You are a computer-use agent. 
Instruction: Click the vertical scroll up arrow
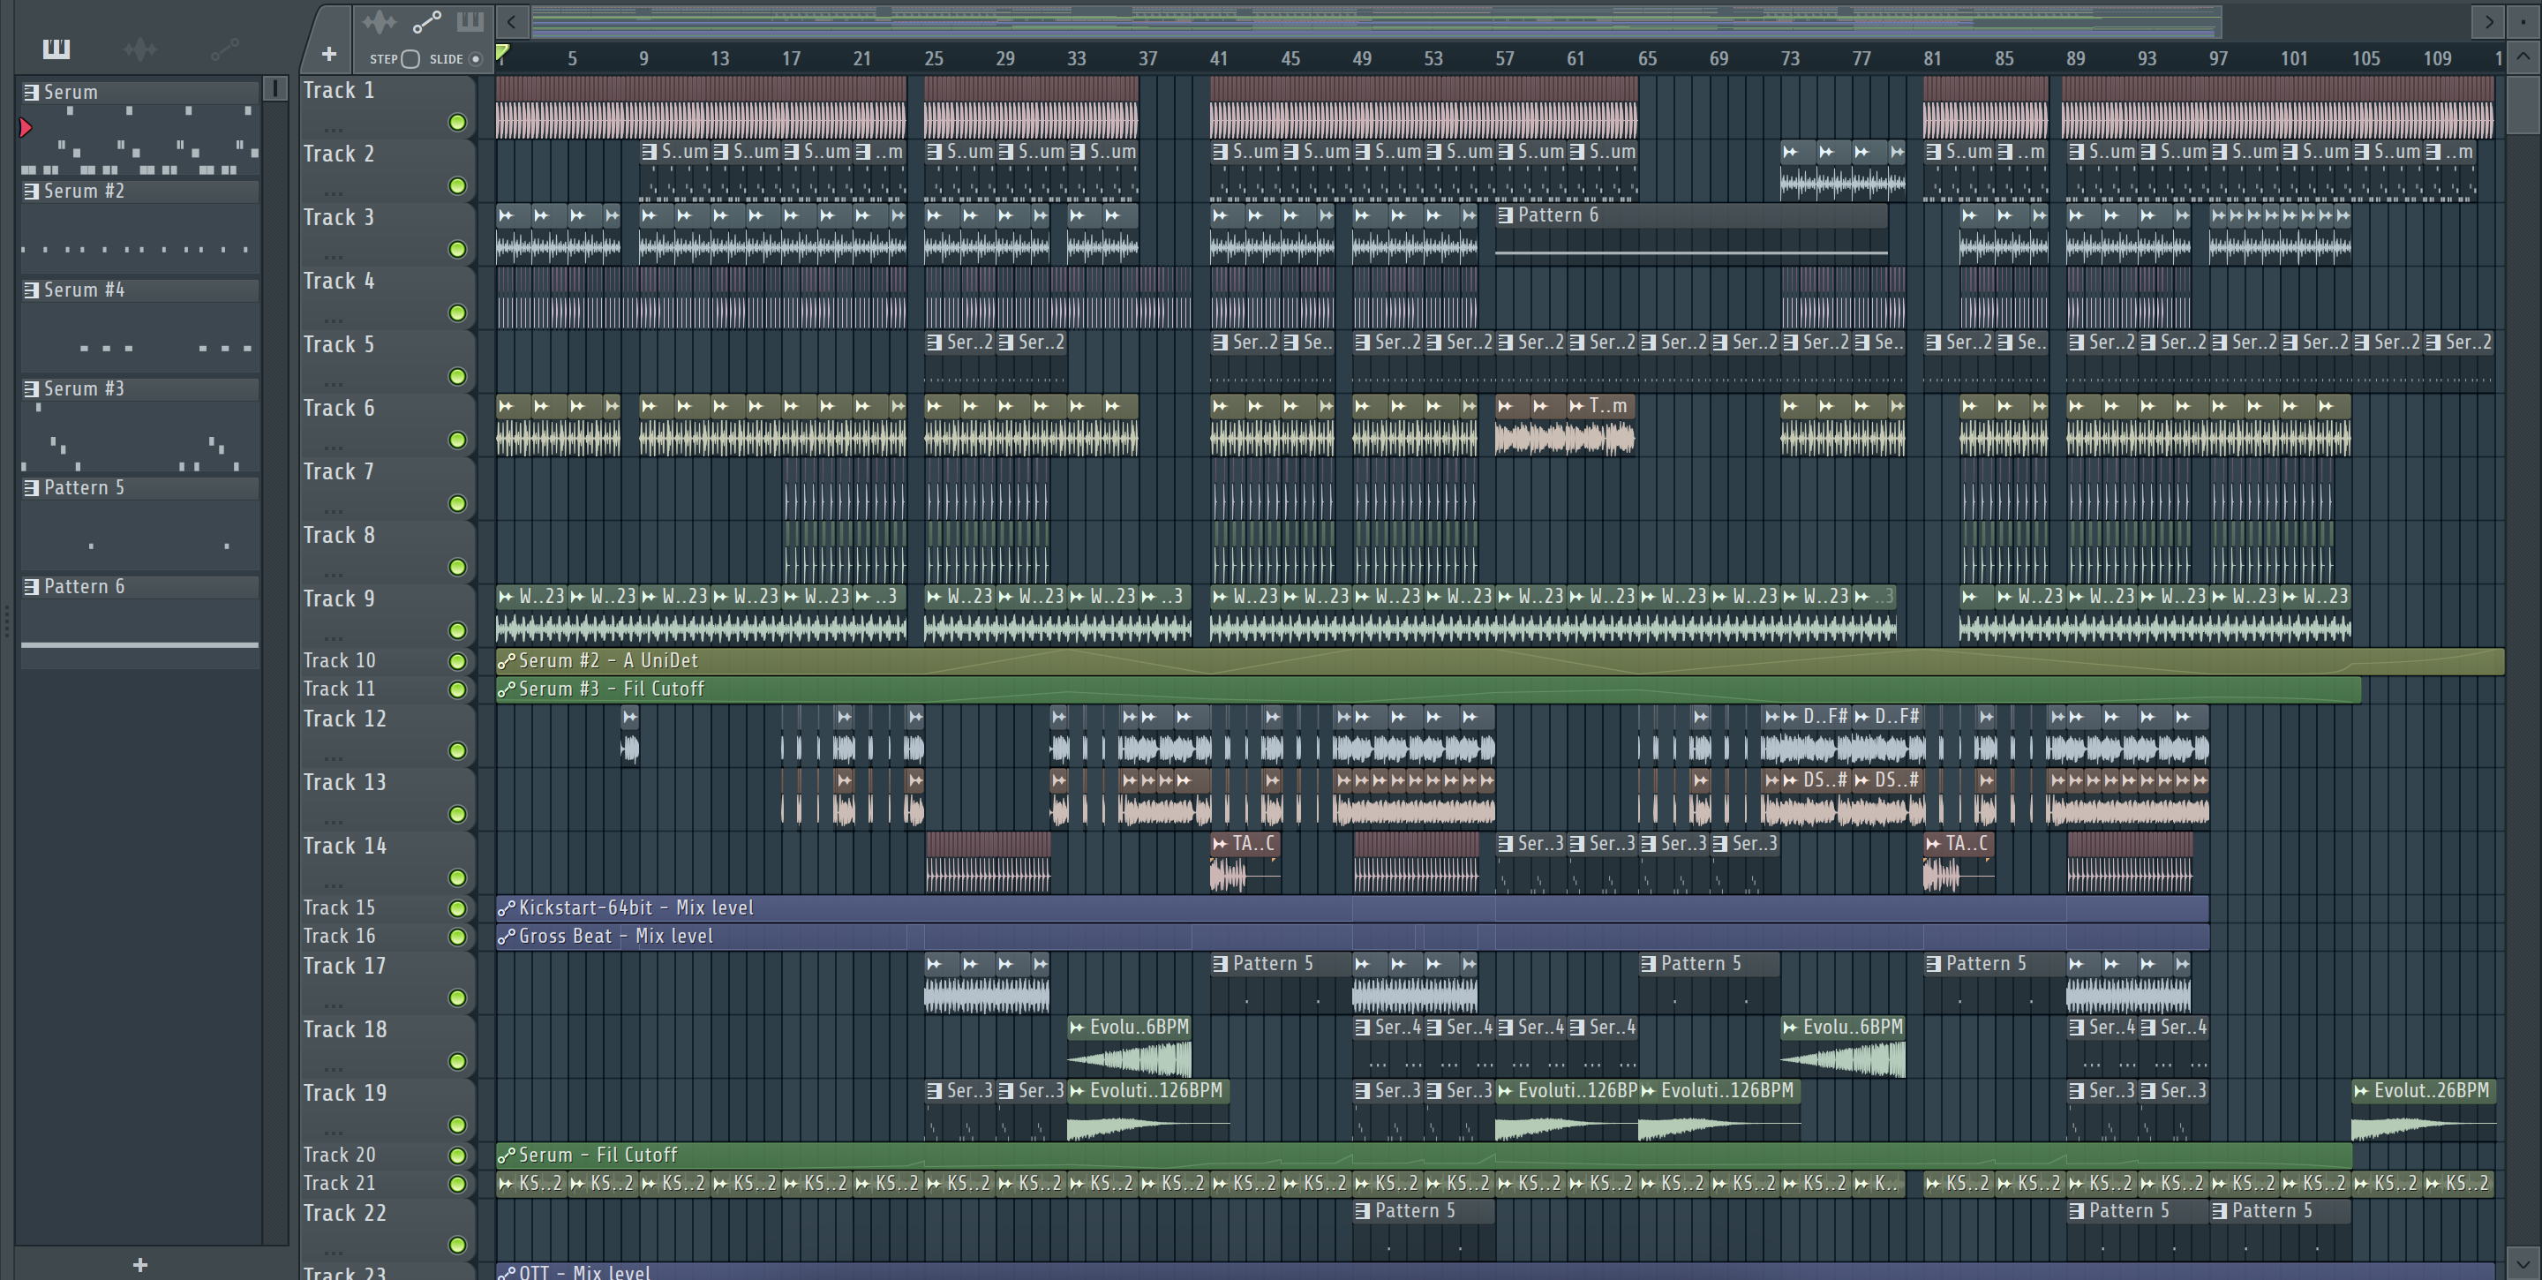click(x=2523, y=56)
